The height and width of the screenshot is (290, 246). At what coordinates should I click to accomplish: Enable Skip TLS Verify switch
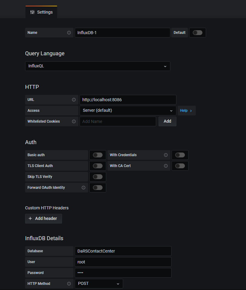point(98,177)
